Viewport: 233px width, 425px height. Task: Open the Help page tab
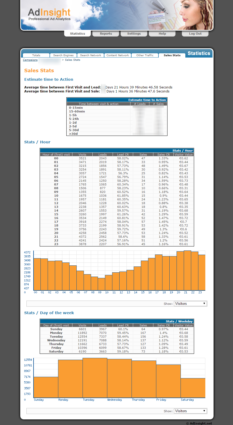tap(162, 34)
